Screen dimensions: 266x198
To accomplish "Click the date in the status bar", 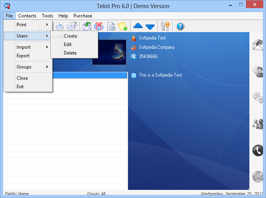I will click(x=232, y=193).
